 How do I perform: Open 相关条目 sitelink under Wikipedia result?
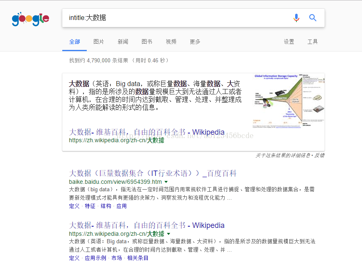click(138, 258)
